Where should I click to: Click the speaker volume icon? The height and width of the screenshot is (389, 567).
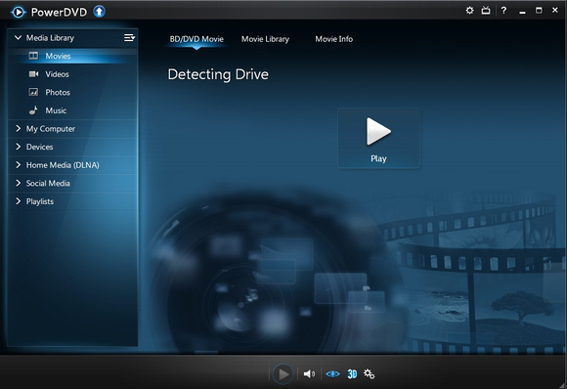click(309, 373)
